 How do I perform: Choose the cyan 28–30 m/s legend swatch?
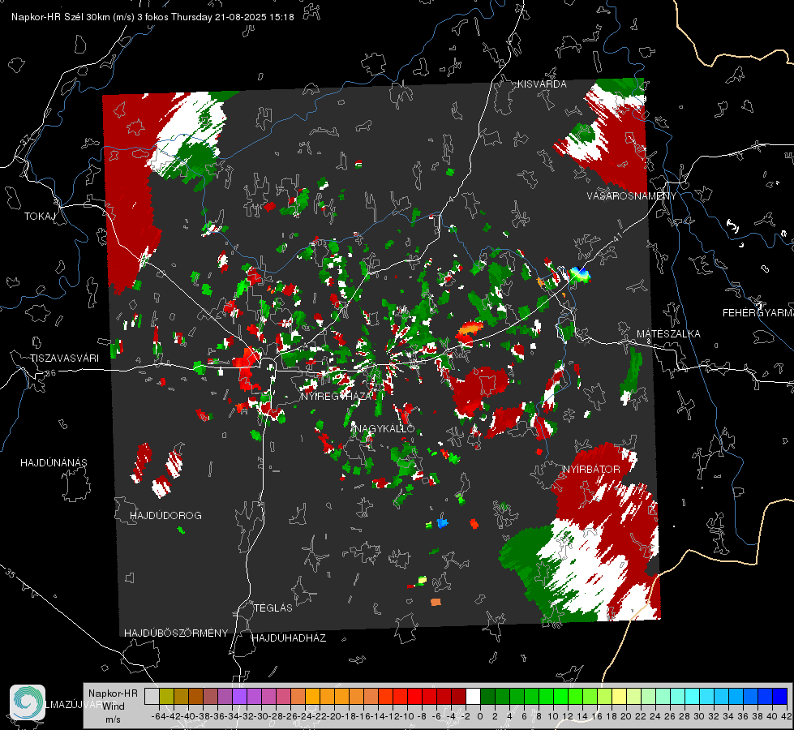click(x=693, y=697)
